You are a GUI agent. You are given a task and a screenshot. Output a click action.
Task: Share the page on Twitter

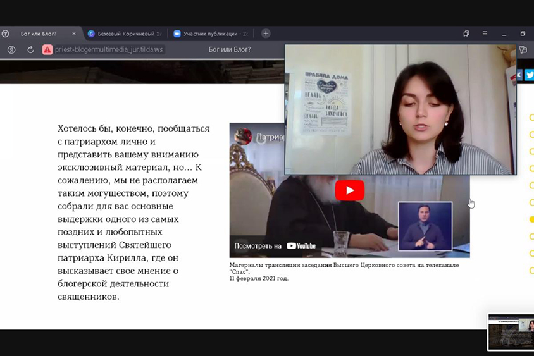point(529,75)
